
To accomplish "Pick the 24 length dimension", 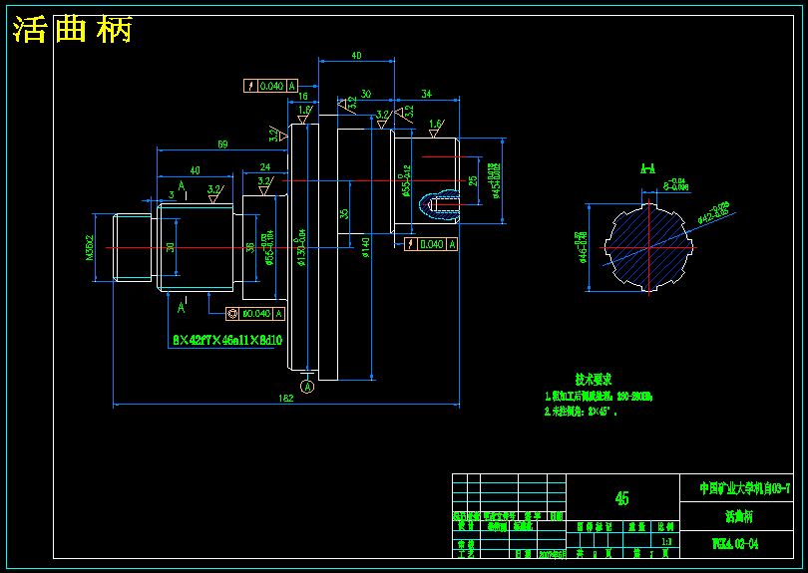I will [x=265, y=167].
